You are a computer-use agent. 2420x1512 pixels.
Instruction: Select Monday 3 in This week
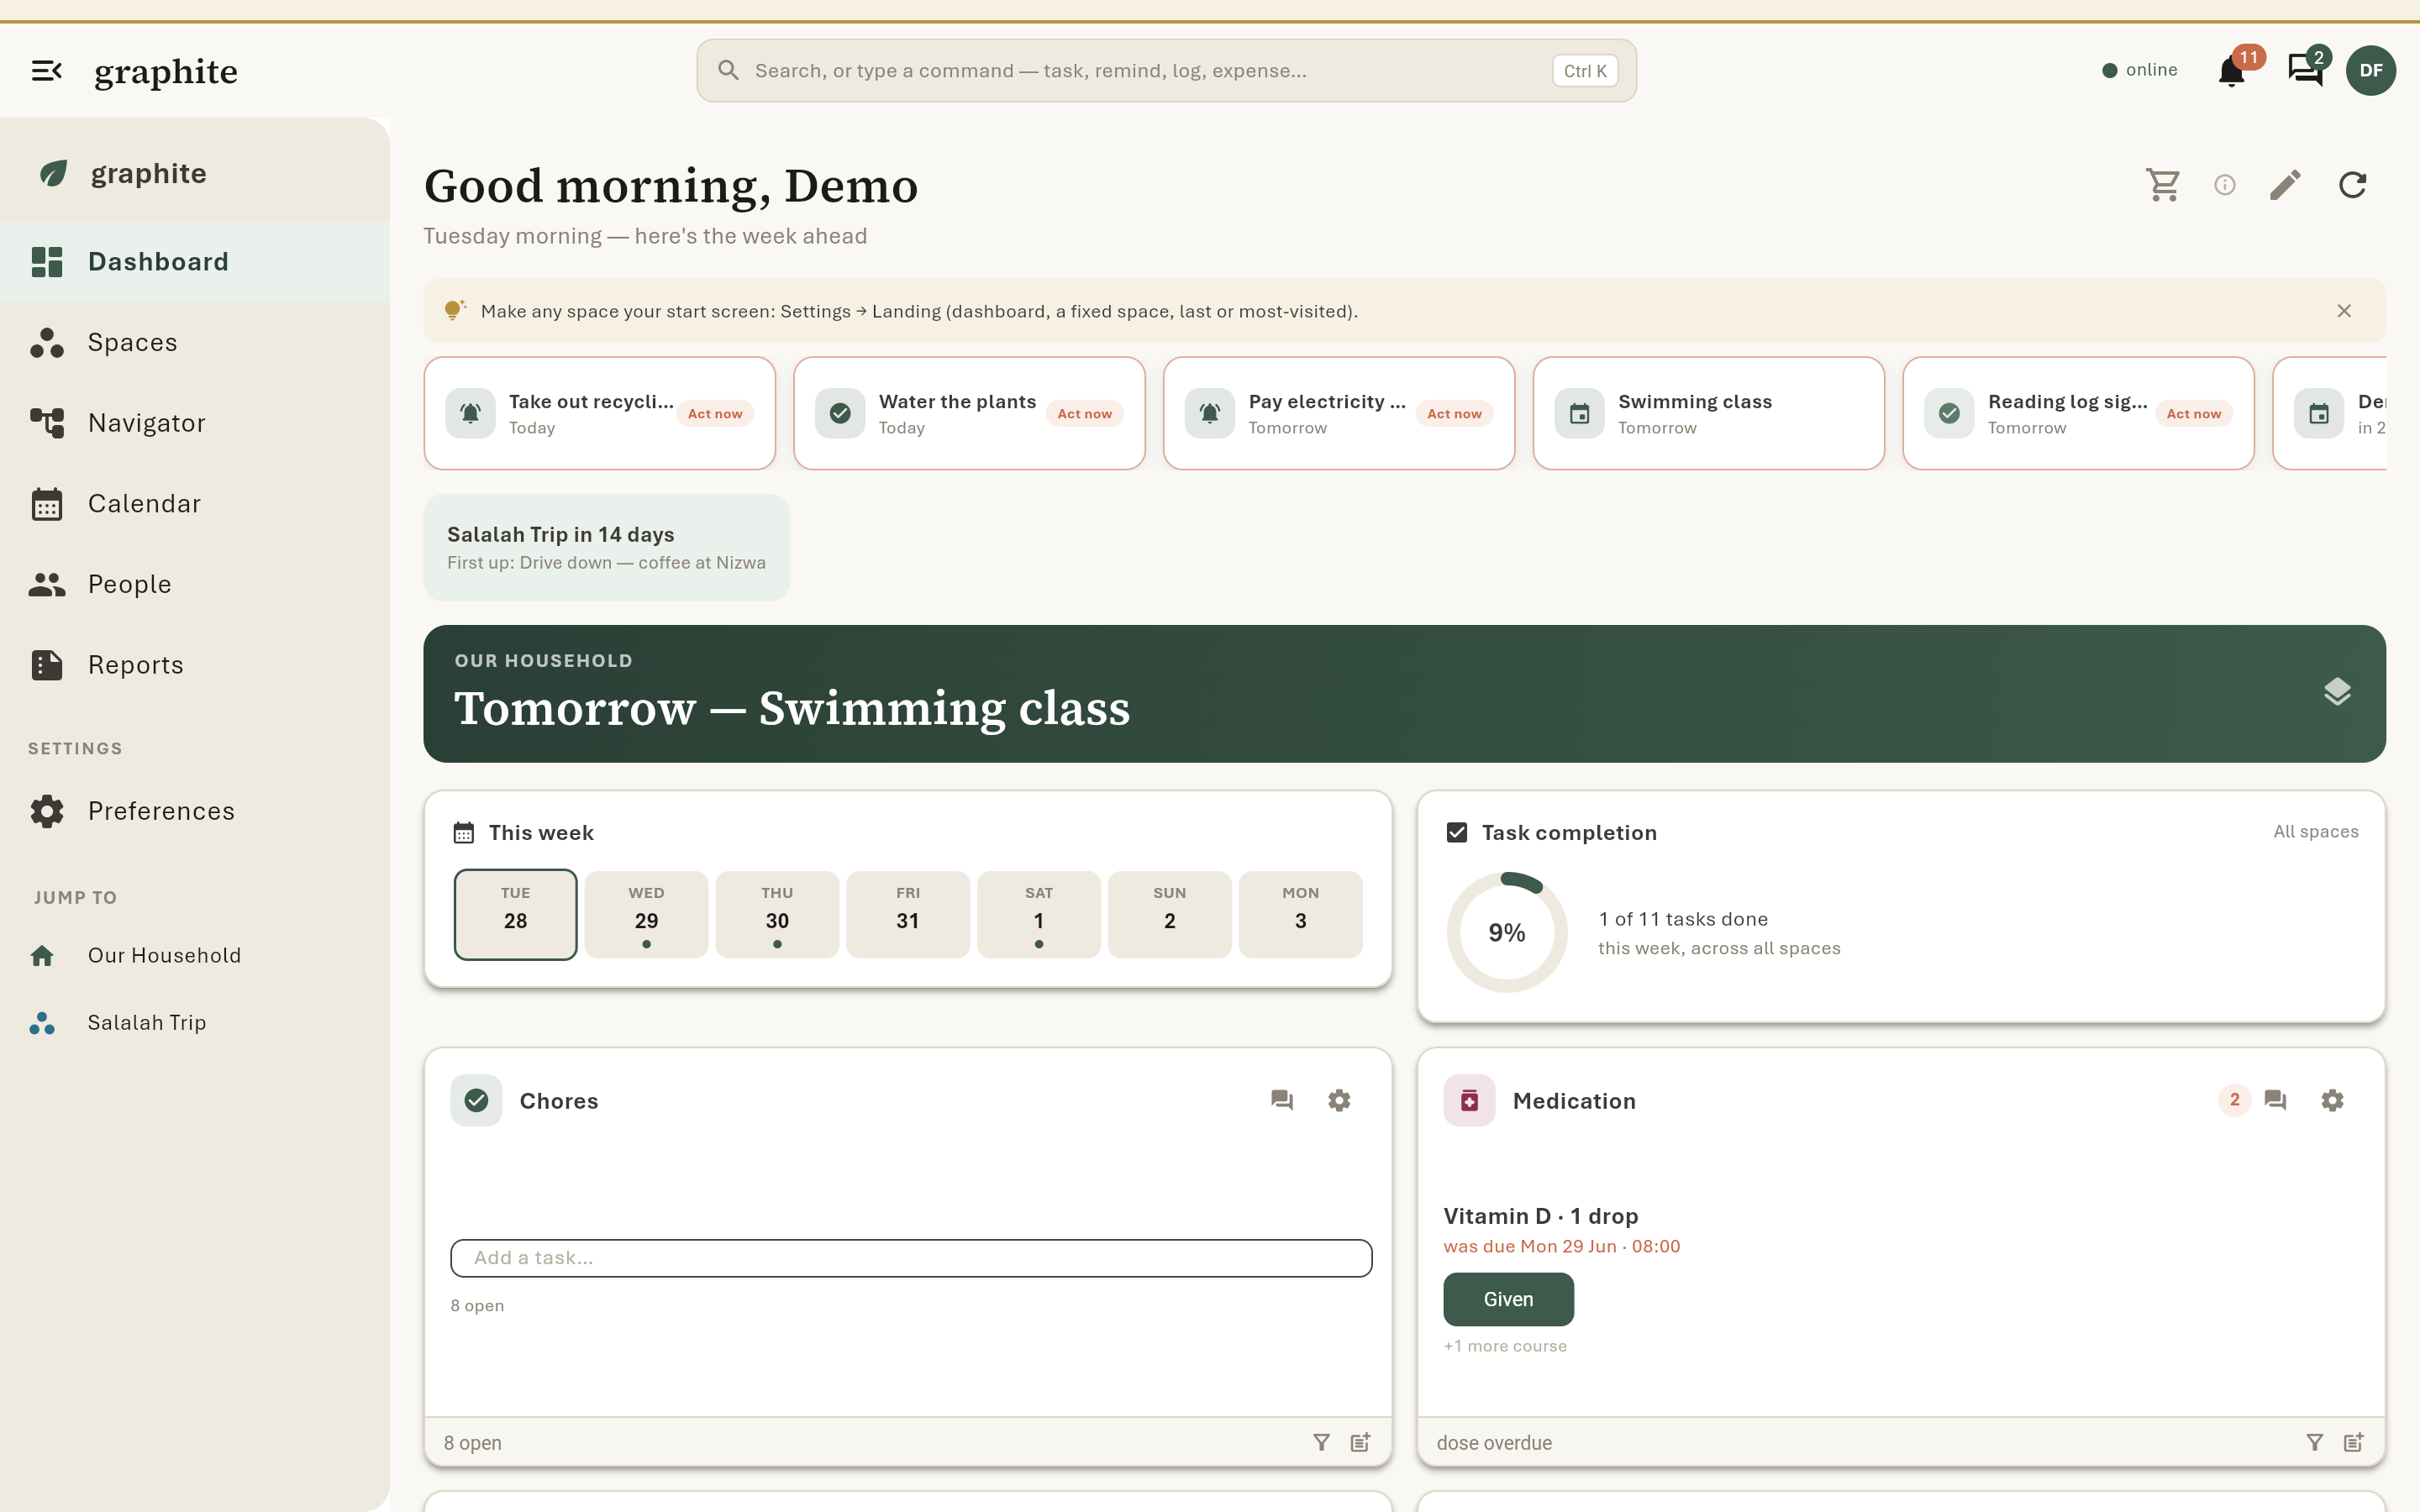[x=1301, y=914]
